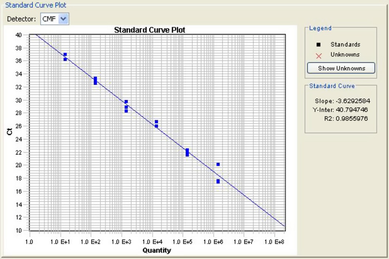Click the 1.0 E+4 x-axis tick label
Viewport: 389px width, 259px height.
(152, 242)
